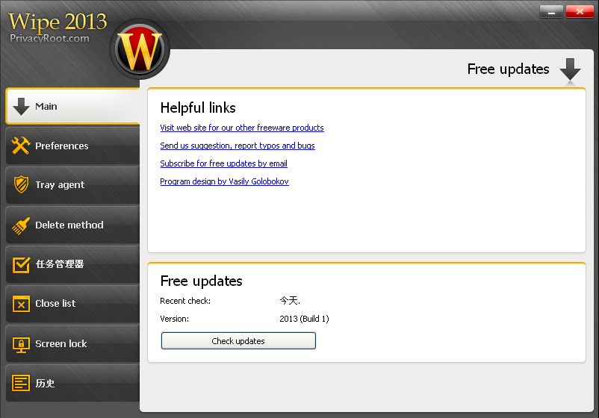Screen dimensions: 599x418
Task: Click the crossed tools Preferences icon
Action: coord(21,146)
